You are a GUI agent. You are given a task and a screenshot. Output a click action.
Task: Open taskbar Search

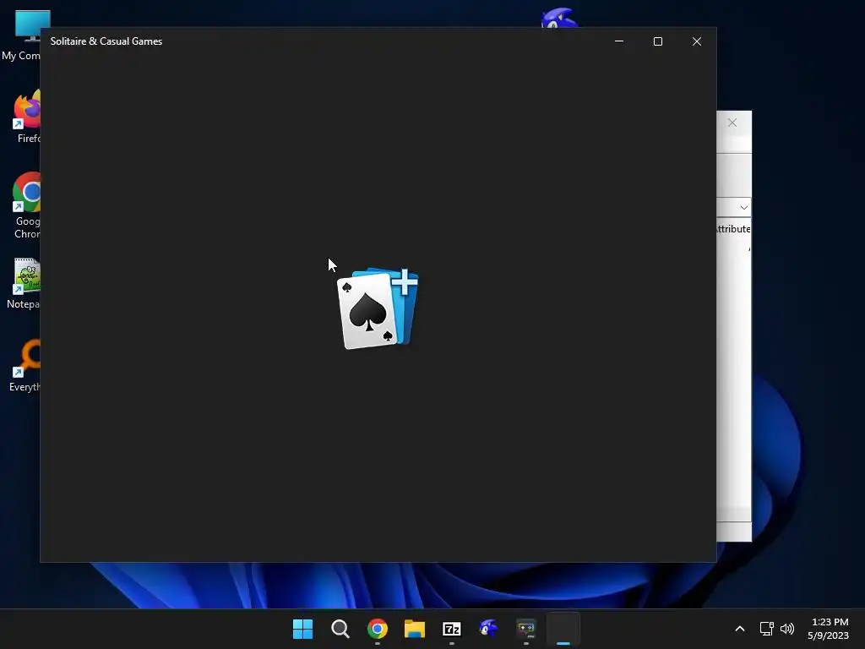(340, 629)
